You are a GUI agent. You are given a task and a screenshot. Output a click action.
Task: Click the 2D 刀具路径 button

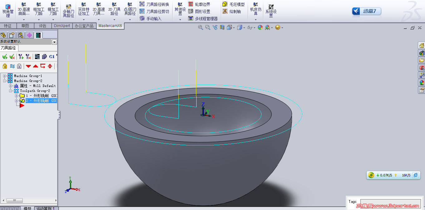coord(114,9)
